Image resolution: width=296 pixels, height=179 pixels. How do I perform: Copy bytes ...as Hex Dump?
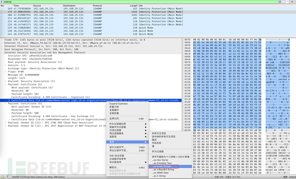pyautogui.click(x=170, y=160)
